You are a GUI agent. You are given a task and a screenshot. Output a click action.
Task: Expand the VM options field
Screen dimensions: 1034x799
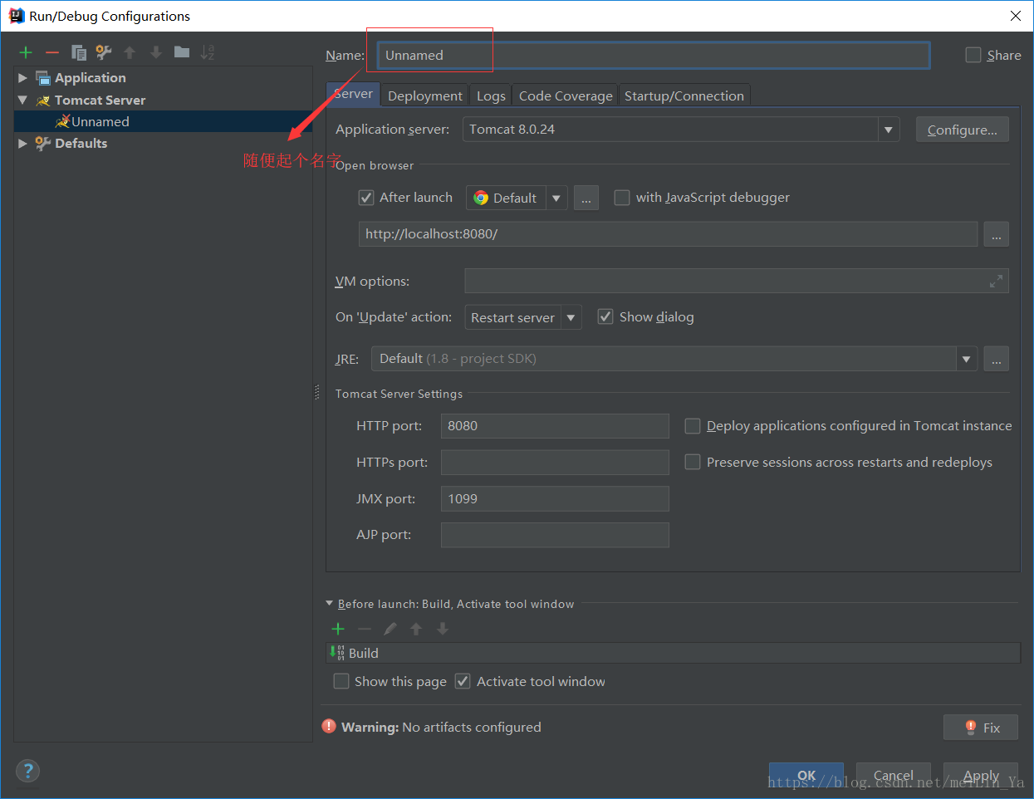(996, 282)
